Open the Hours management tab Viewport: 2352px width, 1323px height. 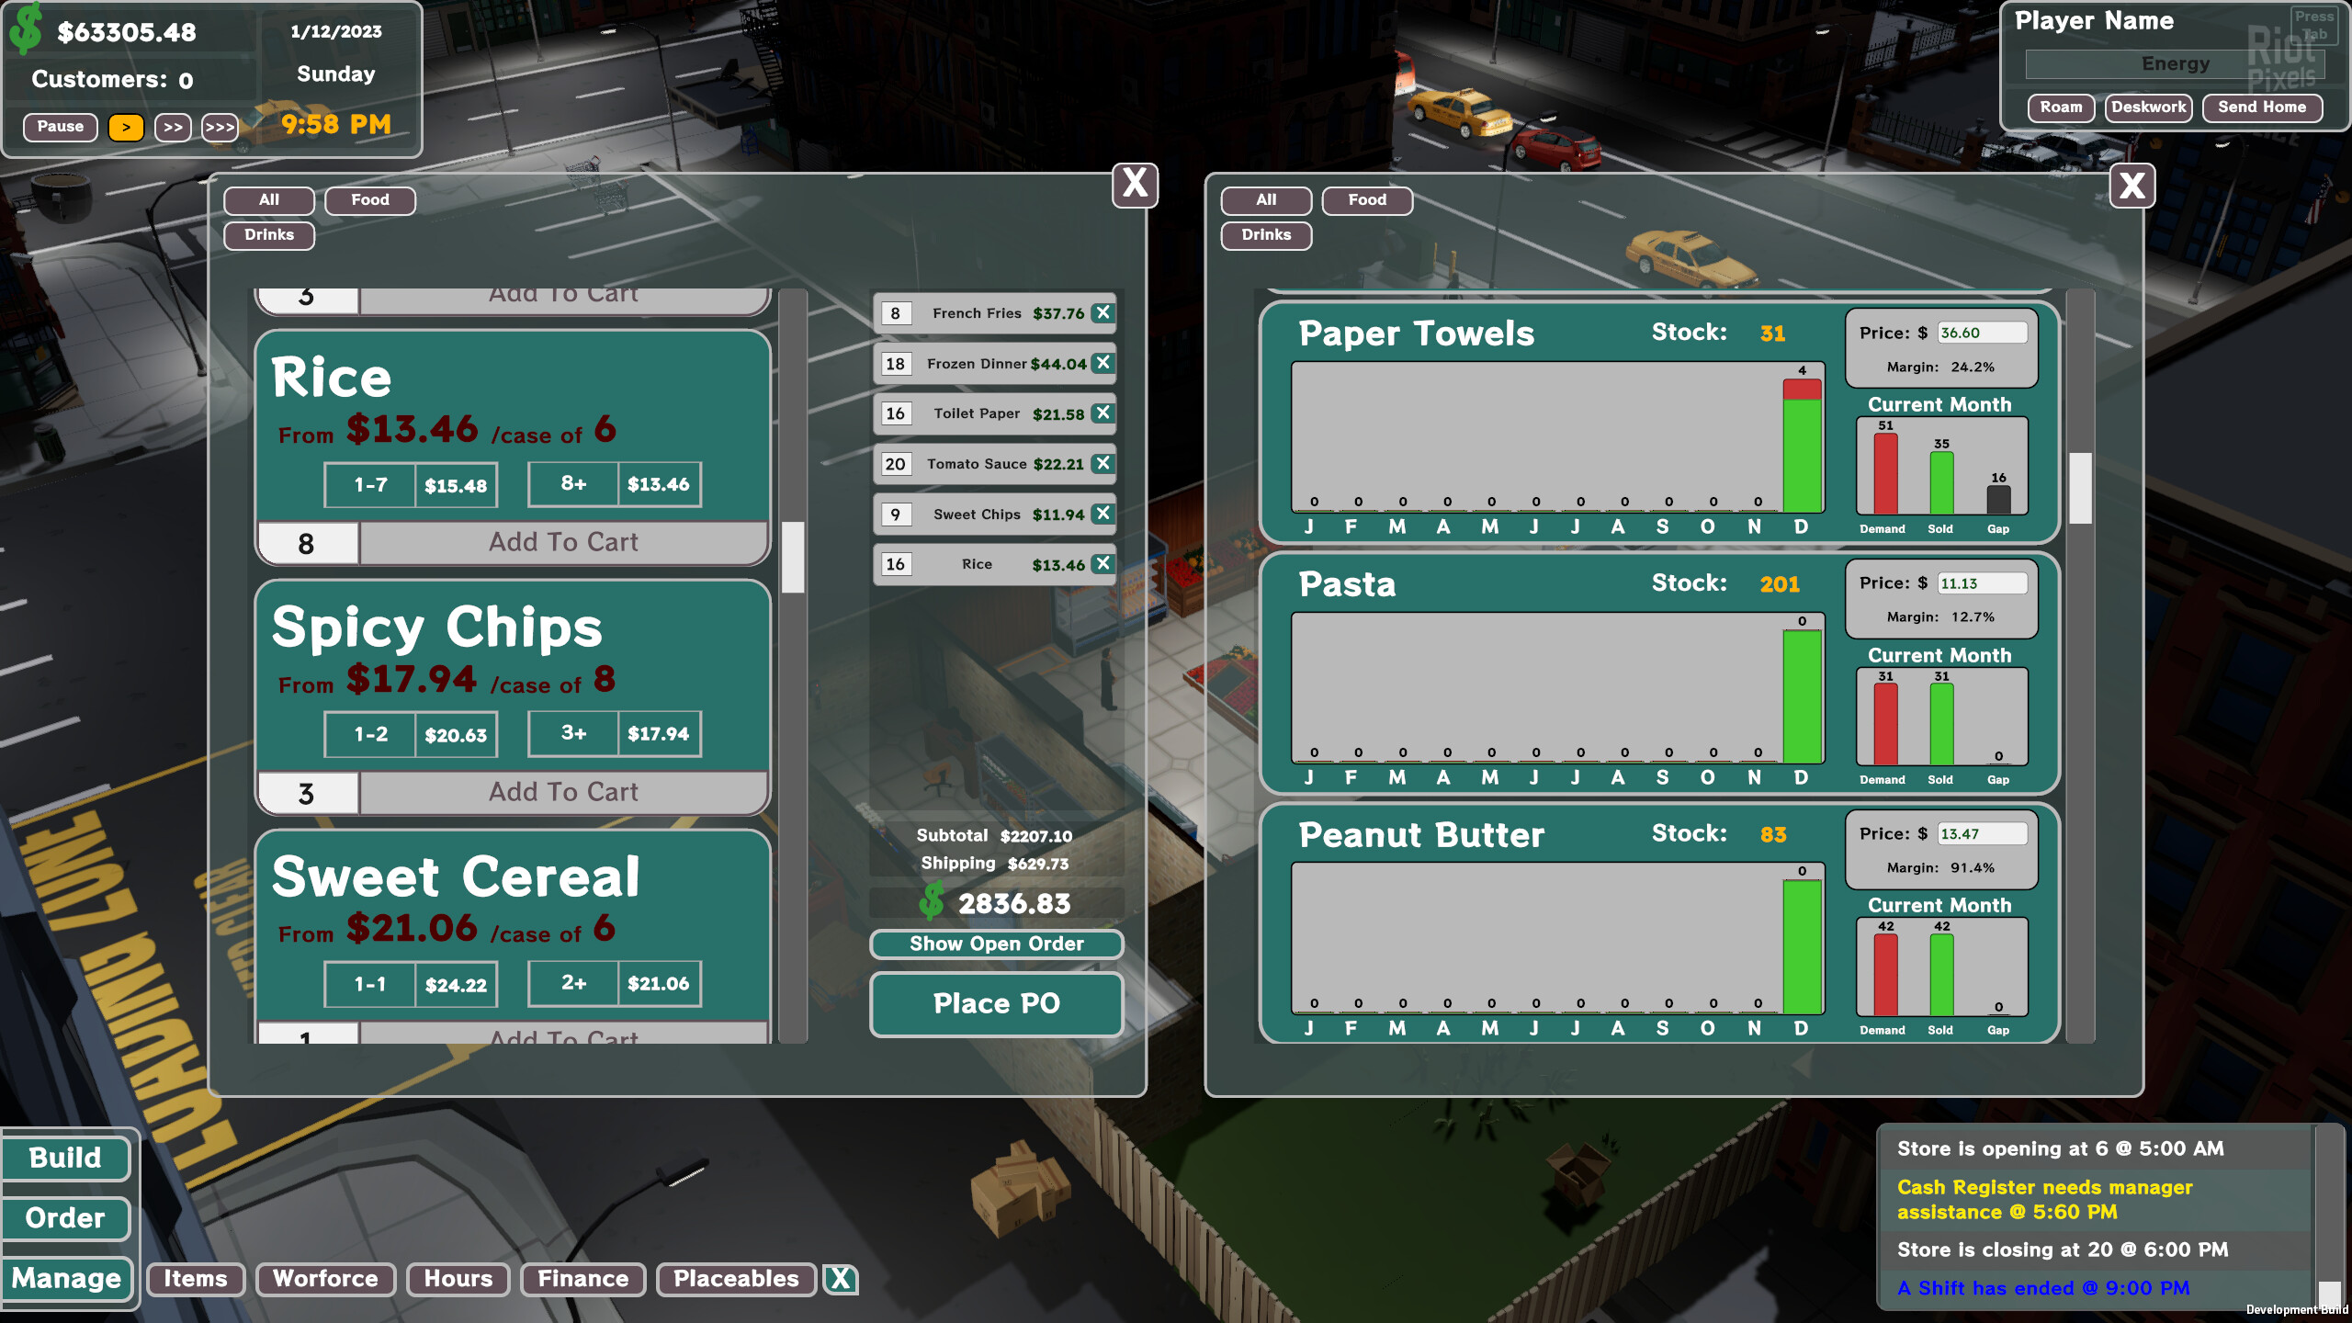tap(458, 1278)
